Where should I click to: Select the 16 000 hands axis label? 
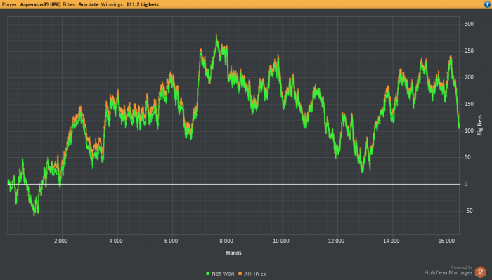click(x=446, y=241)
